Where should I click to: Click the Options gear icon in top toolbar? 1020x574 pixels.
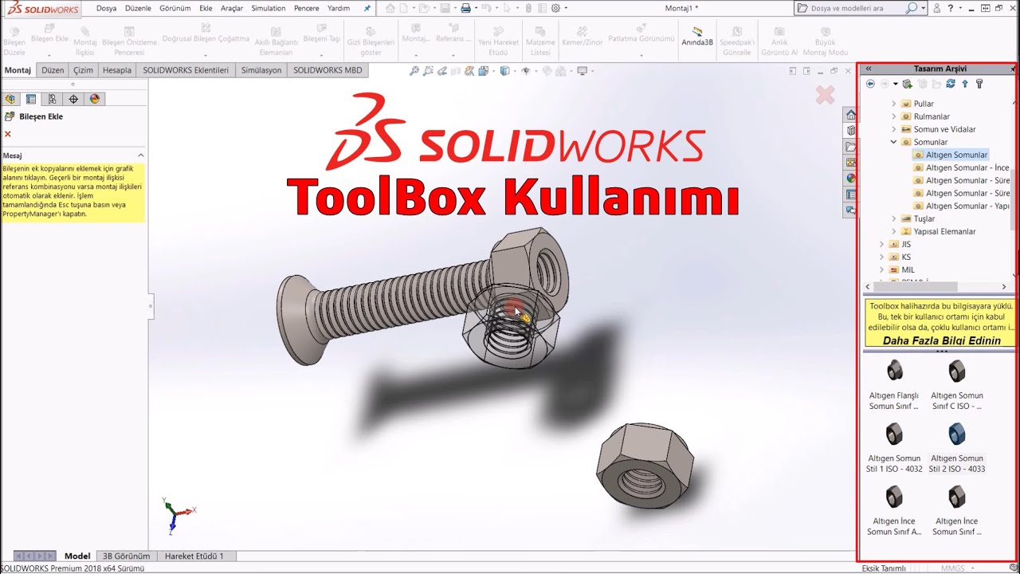point(555,8)
